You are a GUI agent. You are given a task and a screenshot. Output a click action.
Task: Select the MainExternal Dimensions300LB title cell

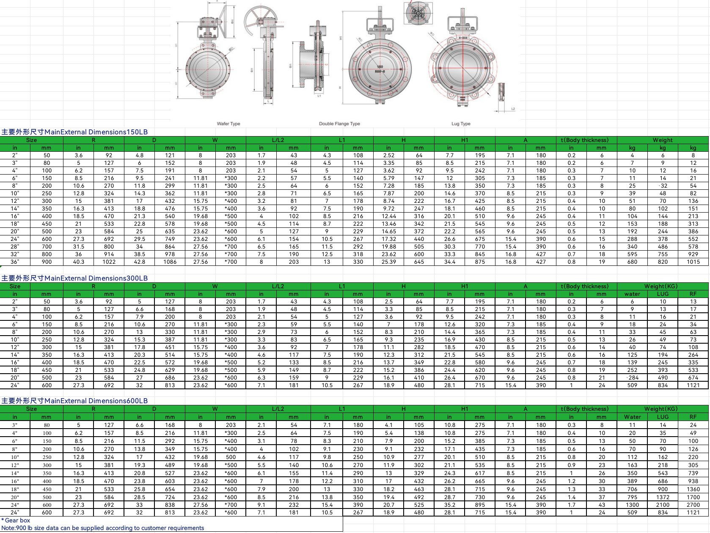[74, 278]
